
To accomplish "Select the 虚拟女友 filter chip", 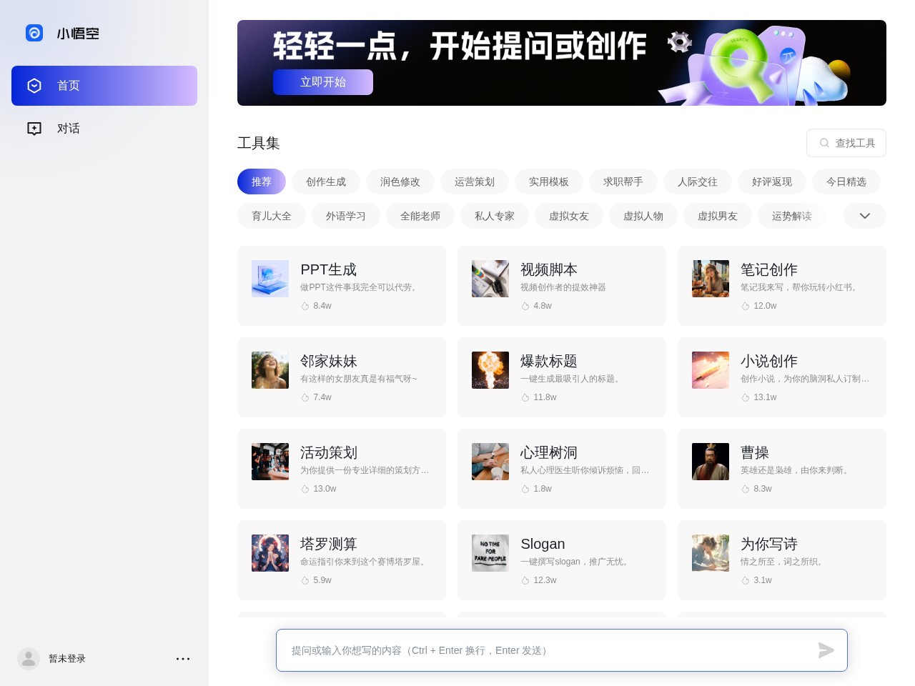I will click(x=569, y=216).
